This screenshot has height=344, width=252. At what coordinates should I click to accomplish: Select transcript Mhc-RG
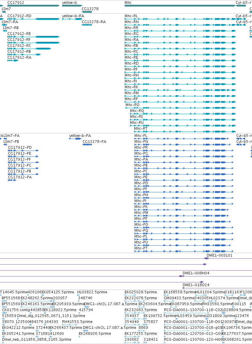click(131, 34)
